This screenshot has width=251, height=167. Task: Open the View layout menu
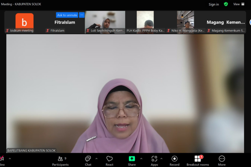pos(239,4)
